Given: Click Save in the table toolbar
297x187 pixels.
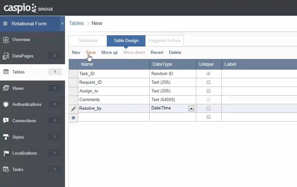Looking at the screenshot, I should click(91, 52).
